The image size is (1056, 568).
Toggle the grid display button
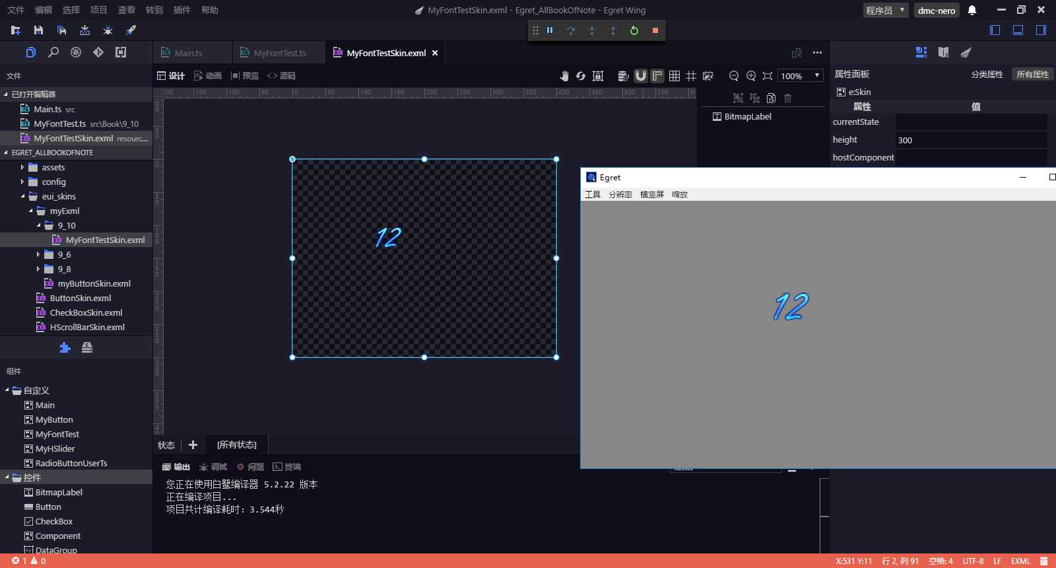[x=675, y=76]
